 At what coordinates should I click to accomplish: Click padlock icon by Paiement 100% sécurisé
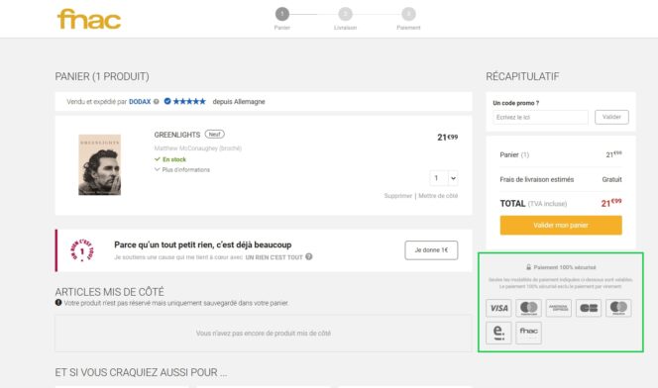[x=529, y=267]
